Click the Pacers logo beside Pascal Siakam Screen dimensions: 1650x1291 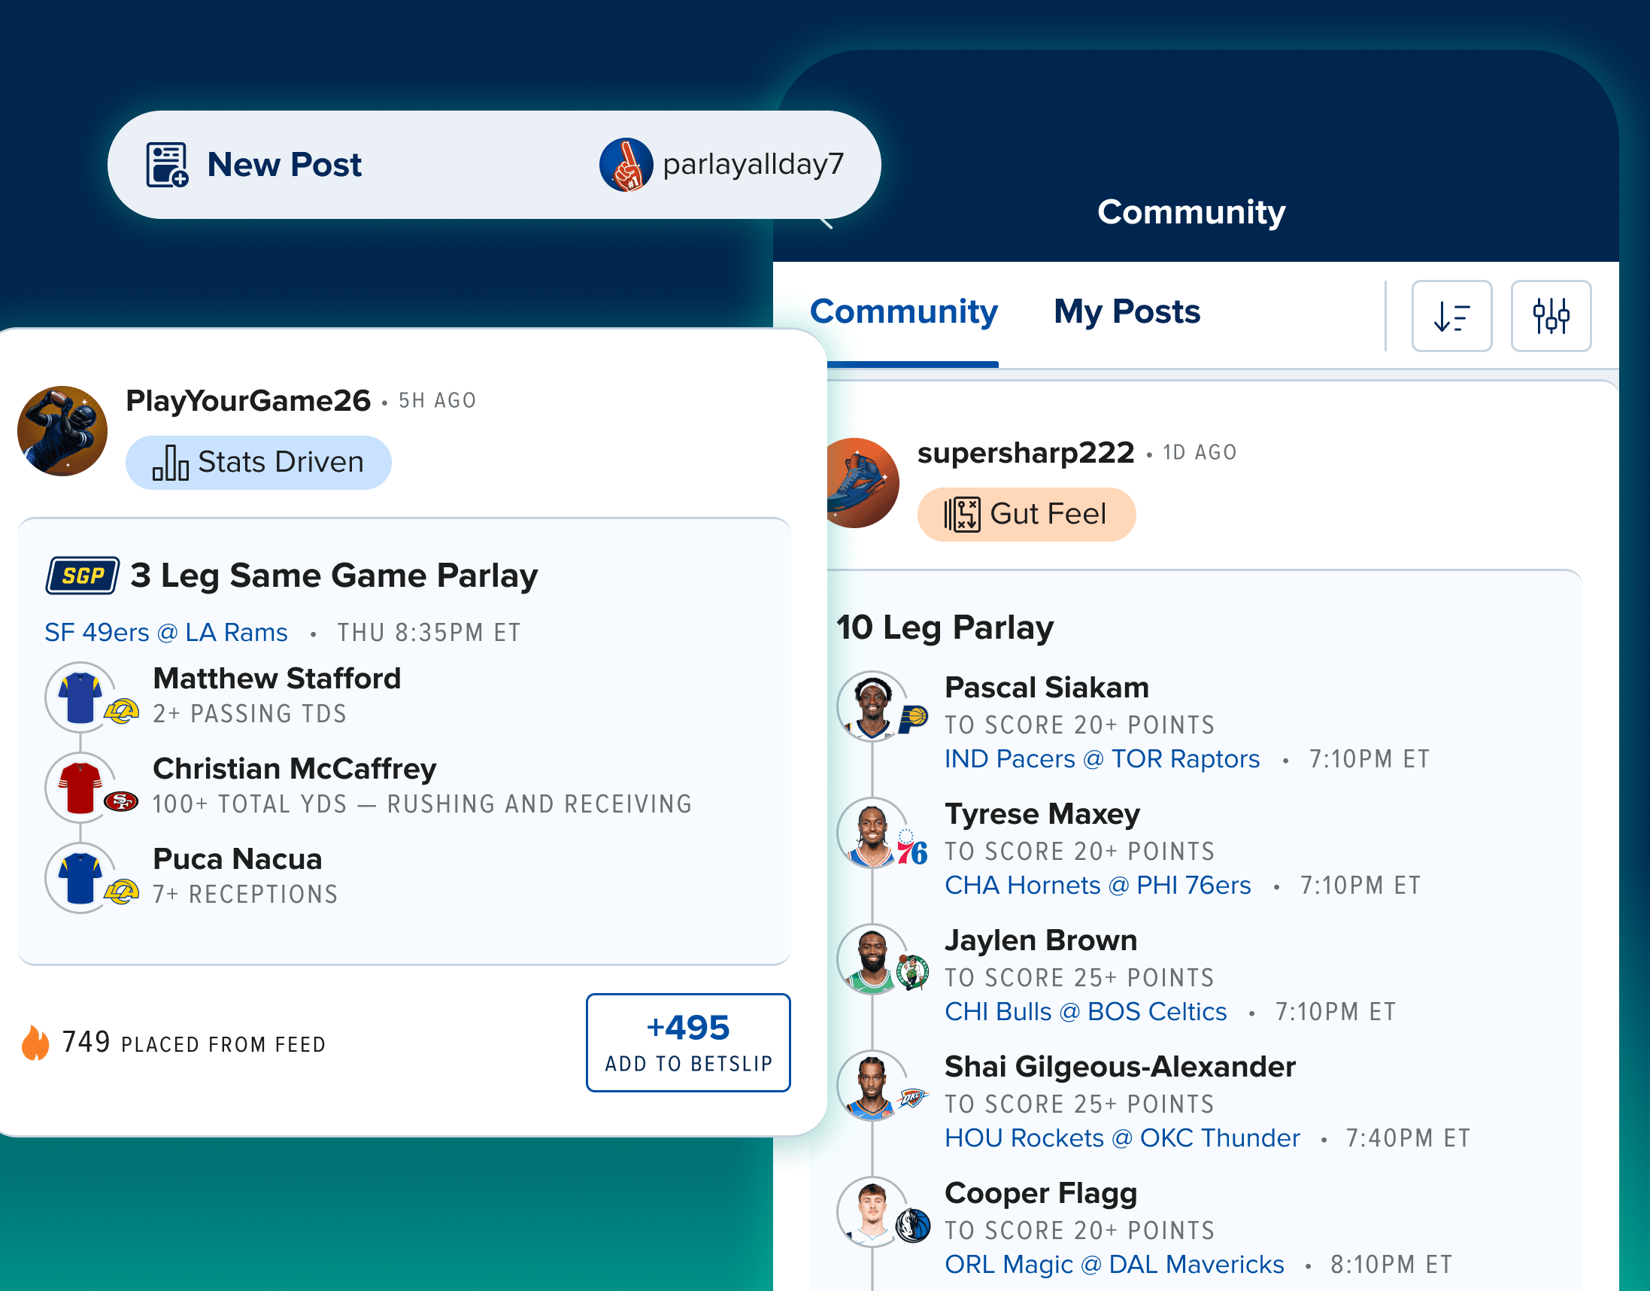pyautogui.click(x=913, y=718)
